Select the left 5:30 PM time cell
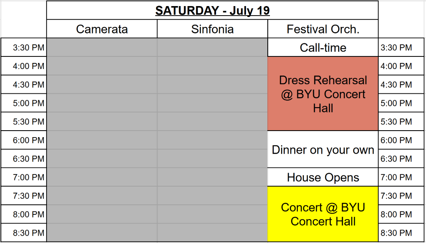The height and width of the screenshot is (243, 426). pos(23,121)
